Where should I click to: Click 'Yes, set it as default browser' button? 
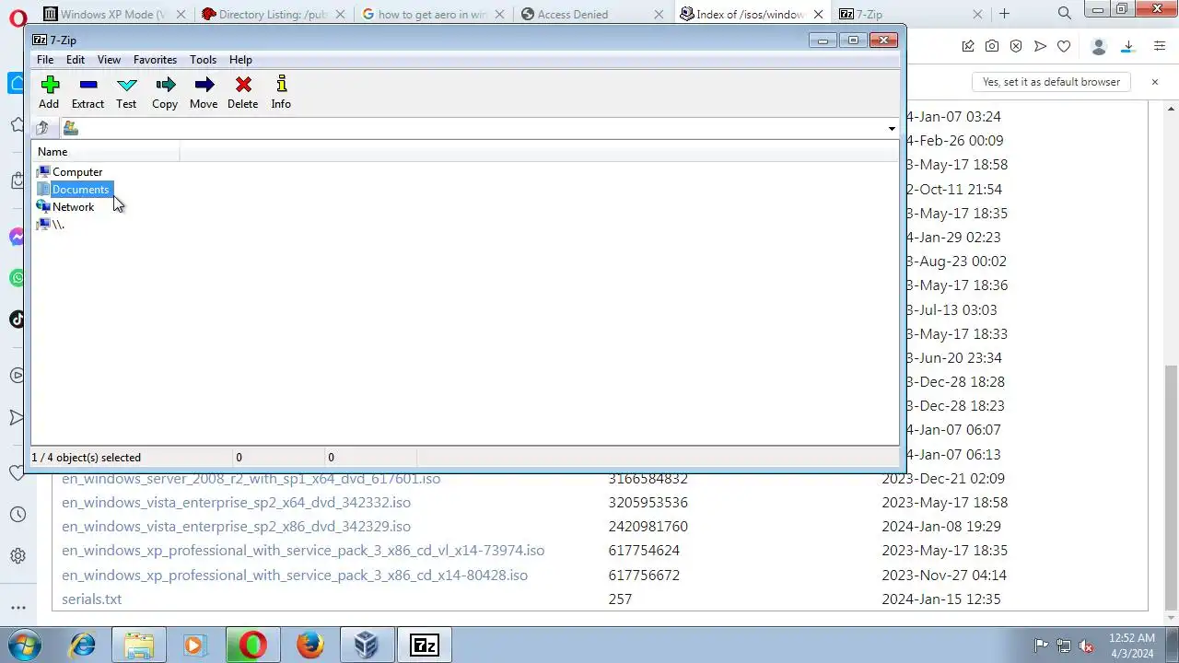click(1051, 82)
